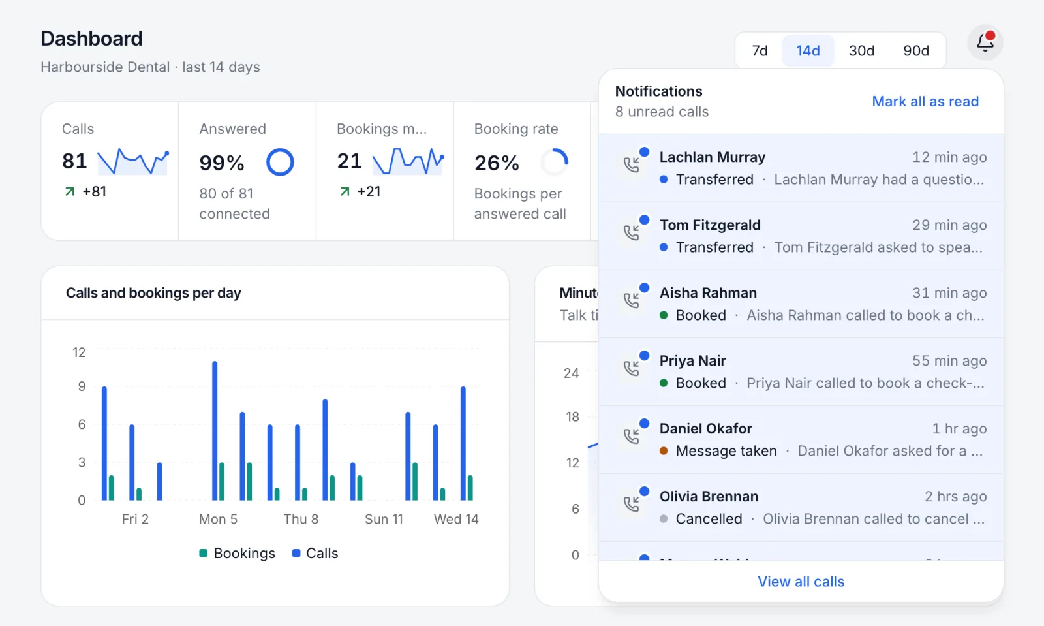1044x626 pixels.
Task: Click Mark all as read
Action: (x=925, y=102)
